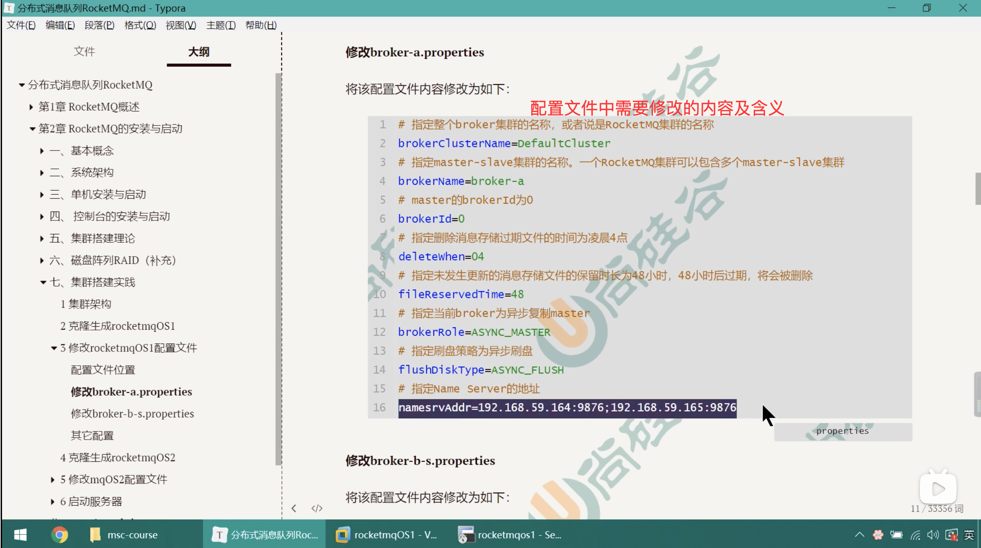Expand 5 修改mqOS2配置文件 outline node
The image size is (981, 548).
click(x=53, y=479)
